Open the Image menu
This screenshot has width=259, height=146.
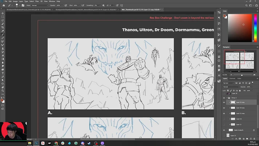15,1
